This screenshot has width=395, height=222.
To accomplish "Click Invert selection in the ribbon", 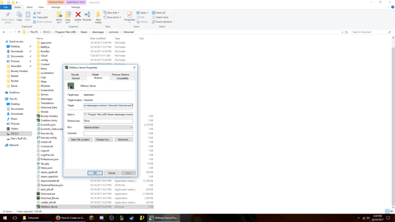I will (162, 22).
